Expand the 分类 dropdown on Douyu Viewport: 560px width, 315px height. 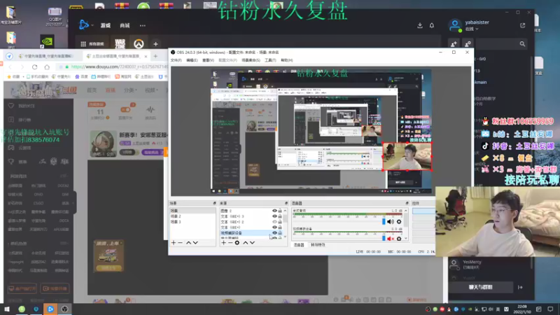130,90
